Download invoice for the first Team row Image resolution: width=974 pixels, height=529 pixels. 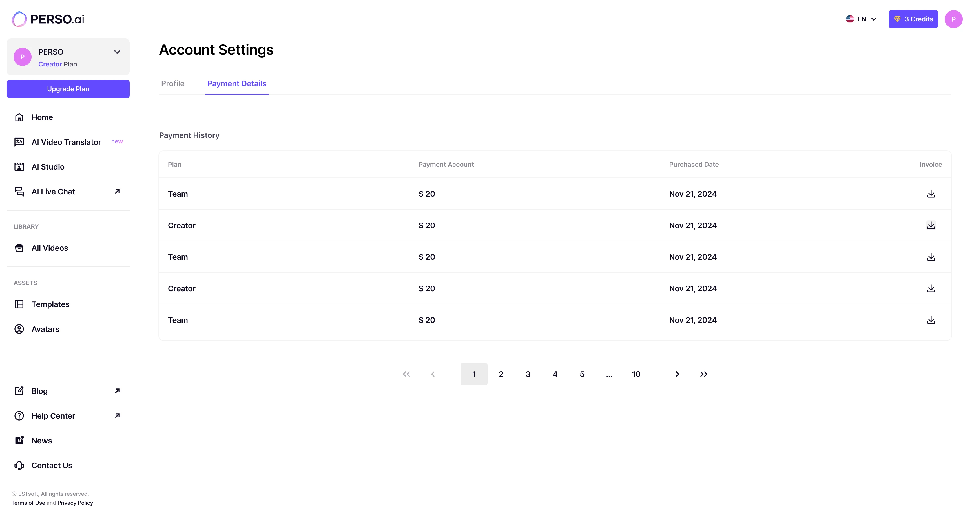click(x=931, y=194)
